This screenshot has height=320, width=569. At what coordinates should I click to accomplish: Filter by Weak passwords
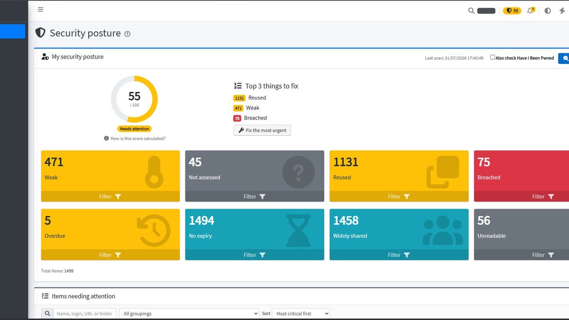pyautogui.click(x=110, y=196)
